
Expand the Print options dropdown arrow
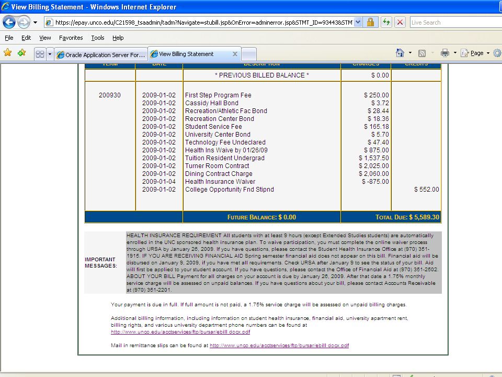click(x=455, y=53)
